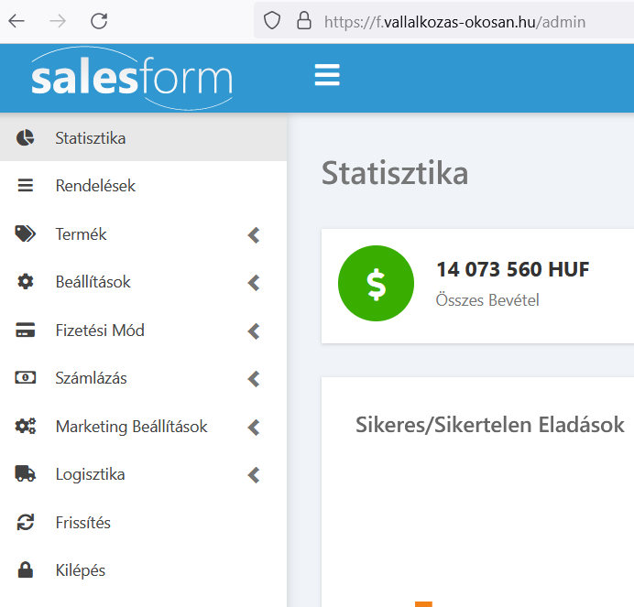Open the Marketing Beállítások menu item
Screen dimensions: 634x607
[x=143, y=426]
